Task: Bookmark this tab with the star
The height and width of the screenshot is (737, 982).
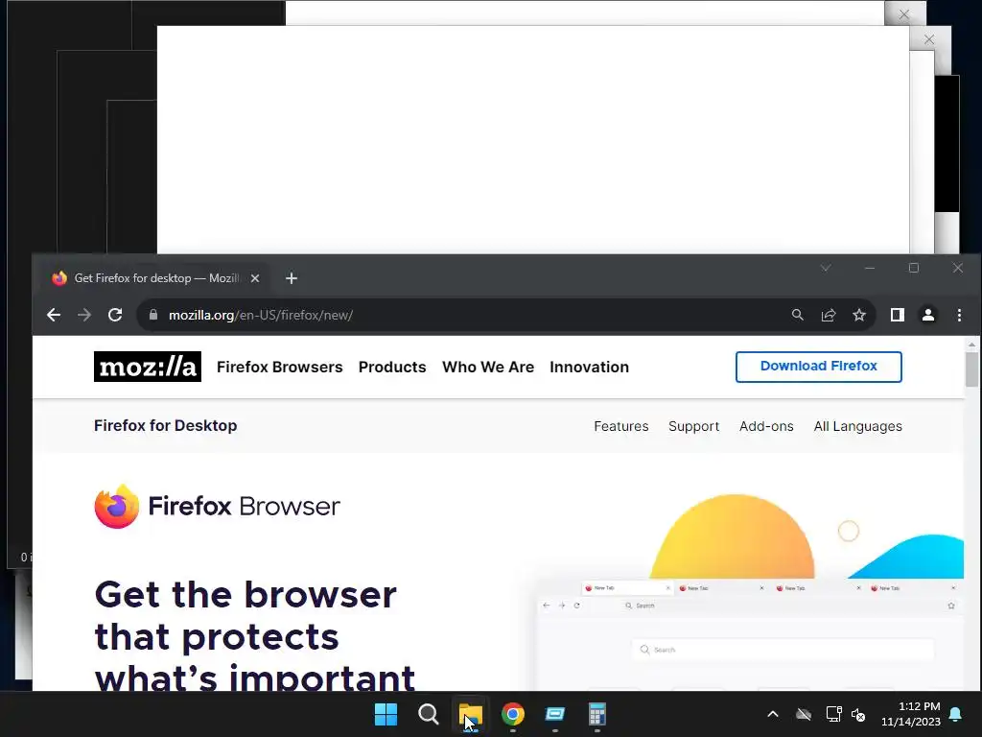Action: click(x=859, y=315)
